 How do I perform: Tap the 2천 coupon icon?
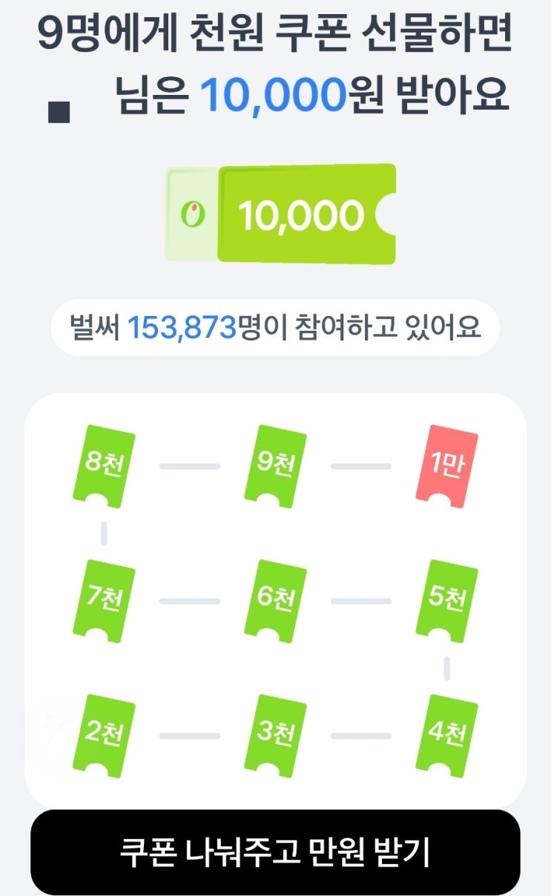click(x=104, y=735)
